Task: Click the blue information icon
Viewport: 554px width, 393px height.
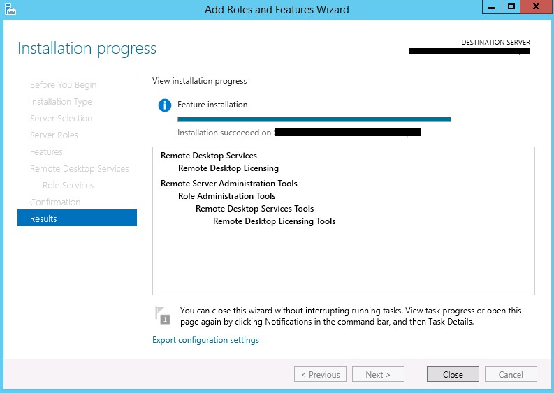Action: click(x=165, y=105)
